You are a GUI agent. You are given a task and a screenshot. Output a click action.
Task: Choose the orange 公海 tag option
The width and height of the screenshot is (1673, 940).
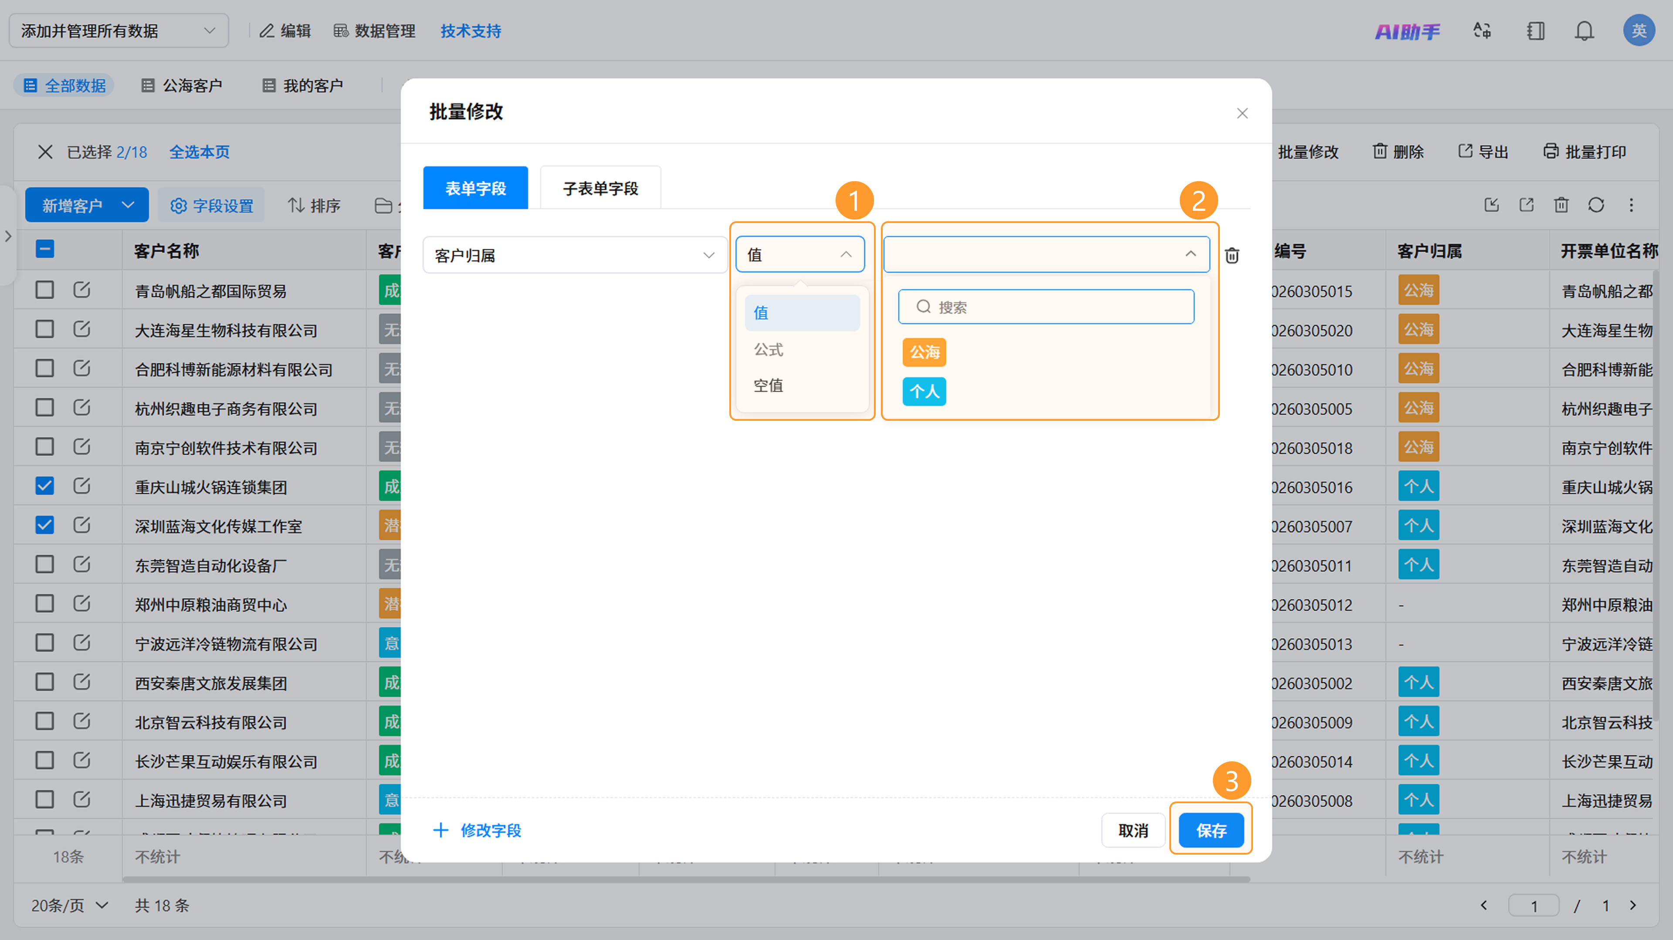924,352
